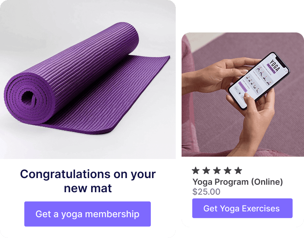Select the second rating star
The image size is (304, 238).
206,171
